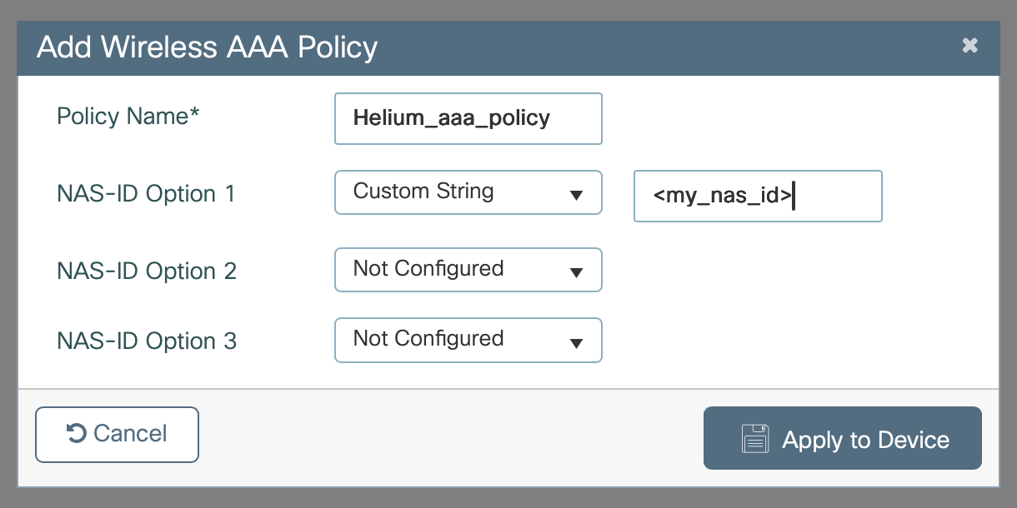
Task: Focus the Policy Name text field
Action: 467,118
